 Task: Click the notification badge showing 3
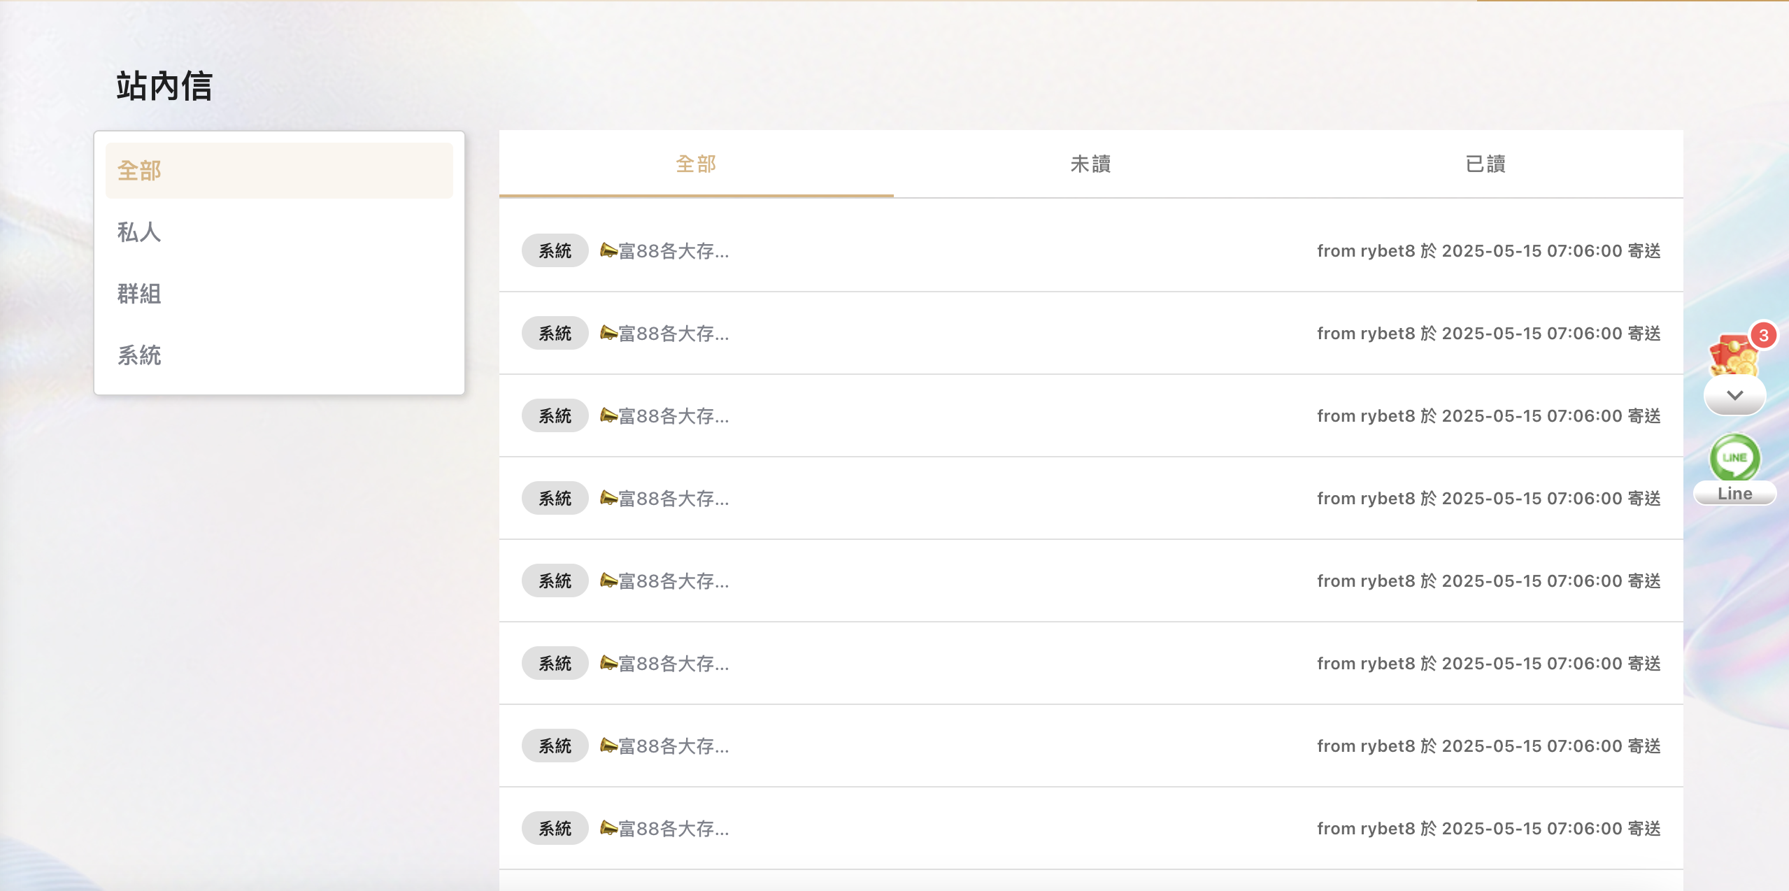(x=1764, y=336)
